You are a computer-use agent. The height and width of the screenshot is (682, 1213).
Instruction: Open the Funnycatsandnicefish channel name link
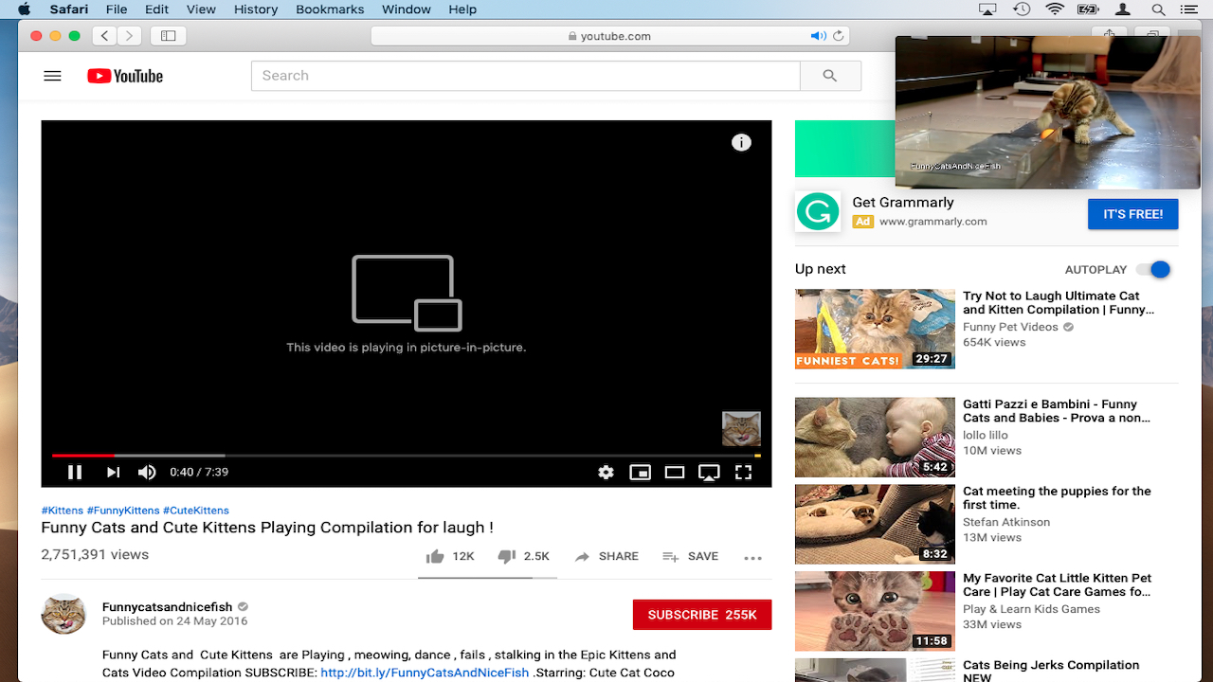click(167, 607)
